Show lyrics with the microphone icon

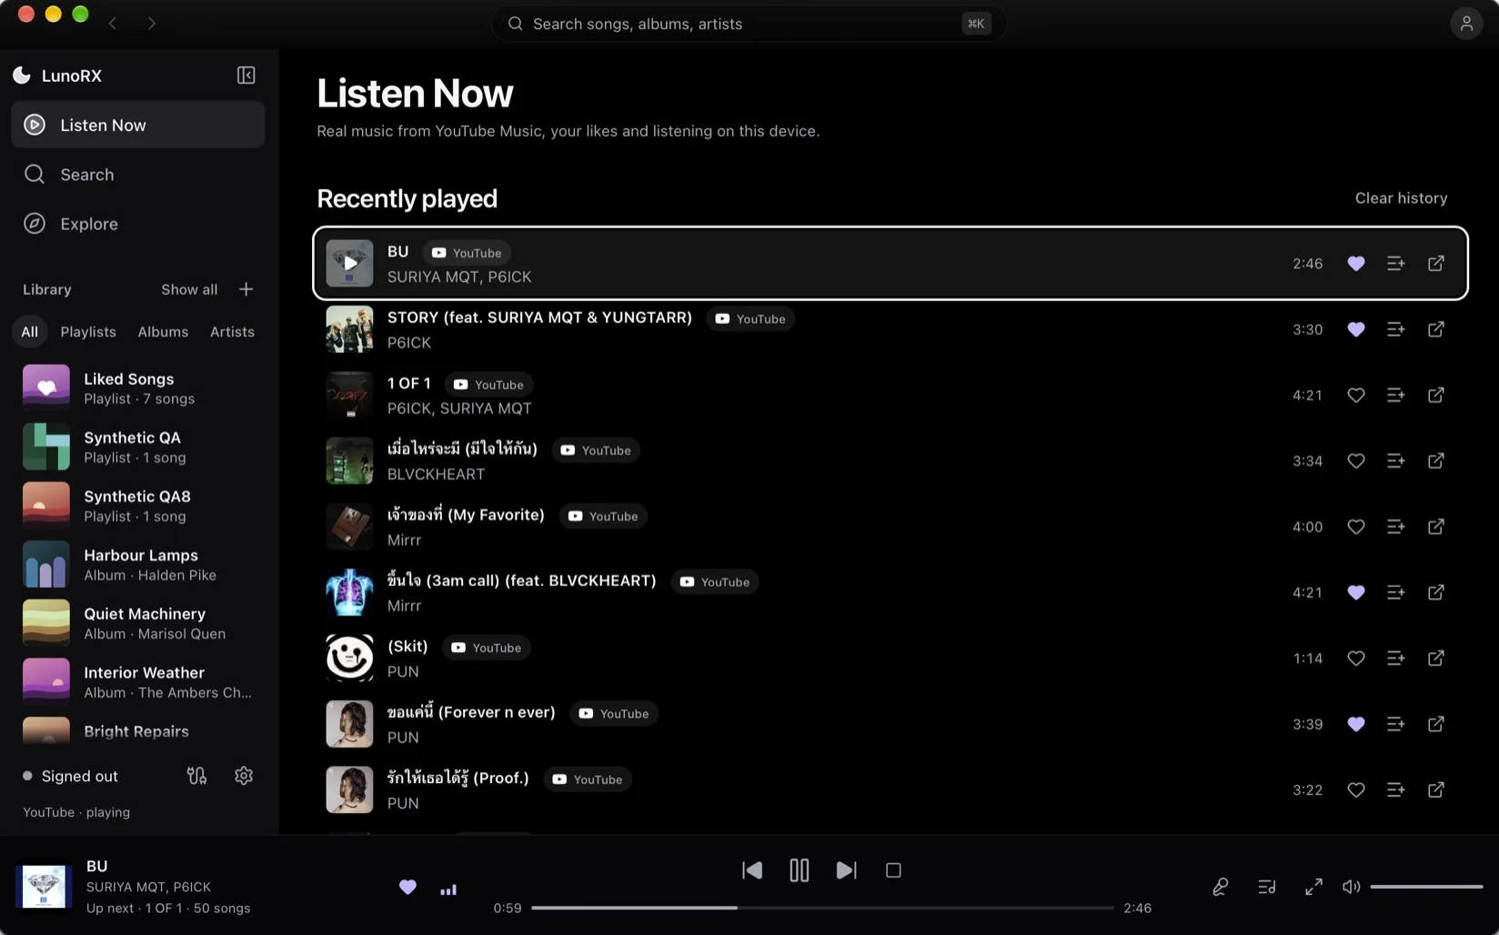tap(1220, 887)
